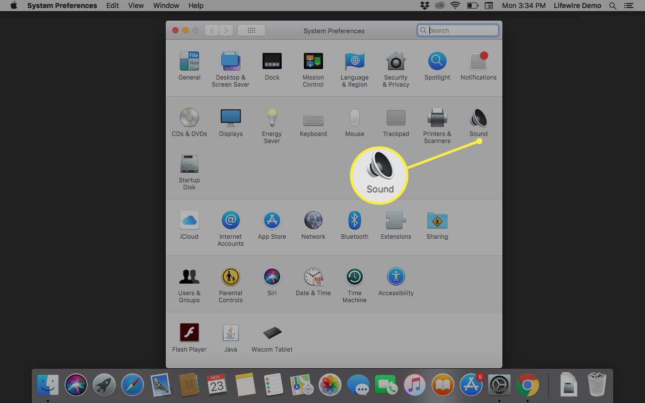Open Bluetooth preferences pane
Viewport: 645px width, 403px height.
[x=355, y=225]
